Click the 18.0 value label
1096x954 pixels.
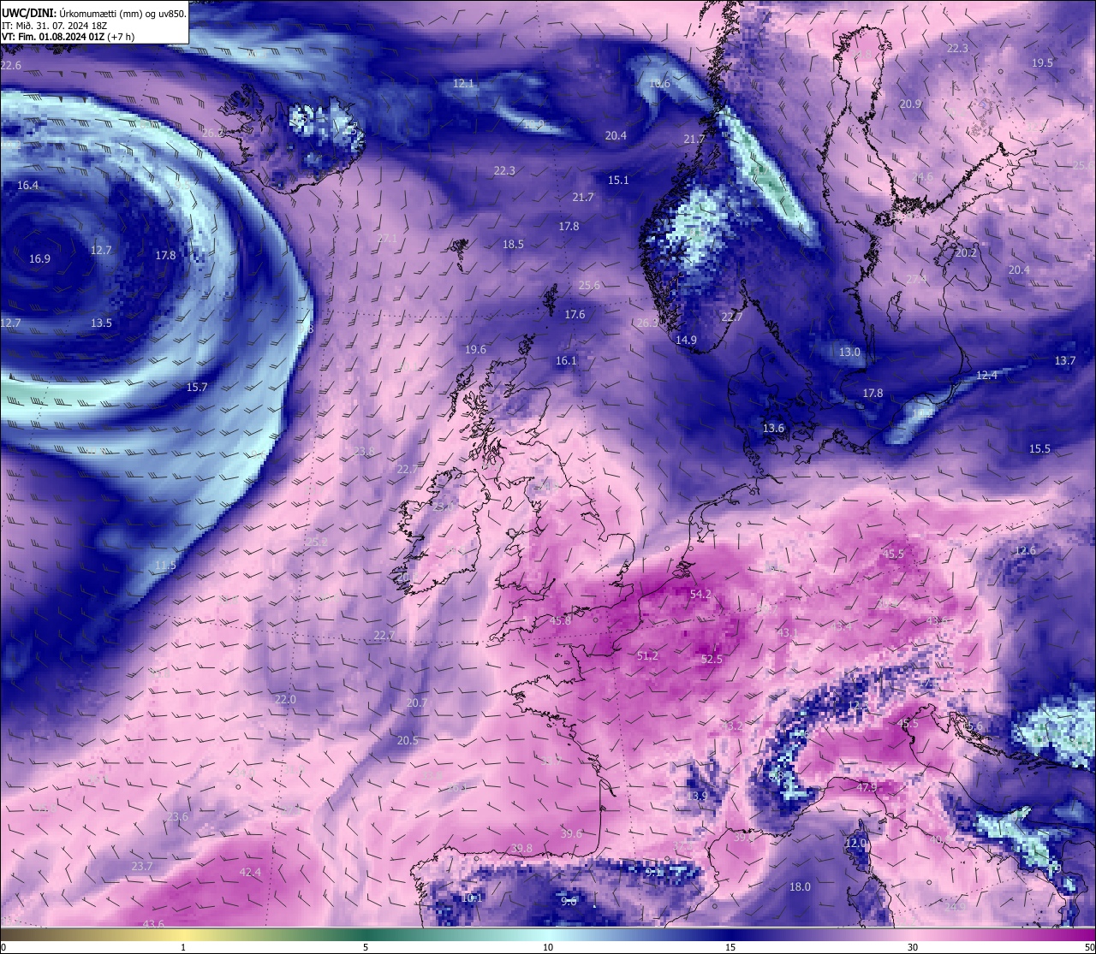pos(800,886)
